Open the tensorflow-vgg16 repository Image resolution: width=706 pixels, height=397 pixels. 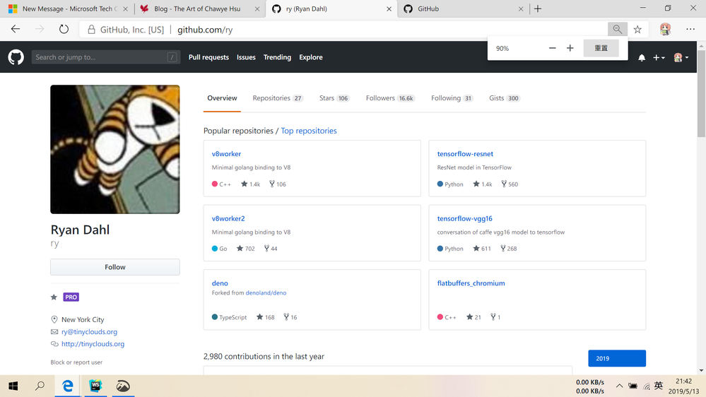[x=465, y=218]
